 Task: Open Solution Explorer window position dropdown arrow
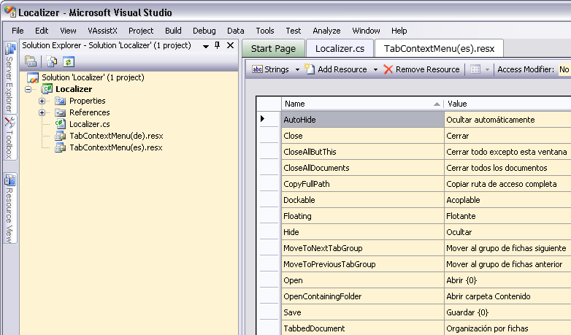tap(205, 45)
